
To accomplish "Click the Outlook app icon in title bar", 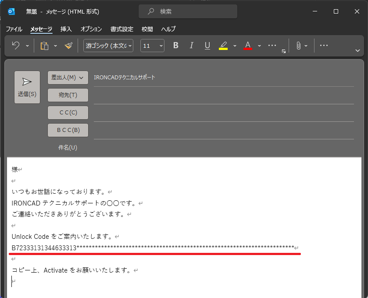I will [11, 11].
